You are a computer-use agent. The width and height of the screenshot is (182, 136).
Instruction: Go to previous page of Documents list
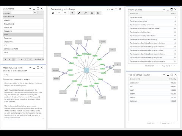pyautogui.click(x=9, y=59)
